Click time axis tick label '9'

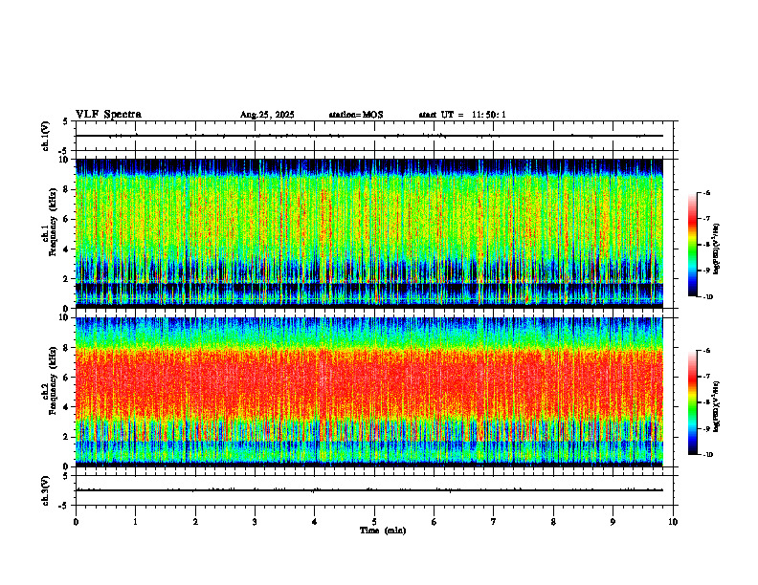click(613, 522)
